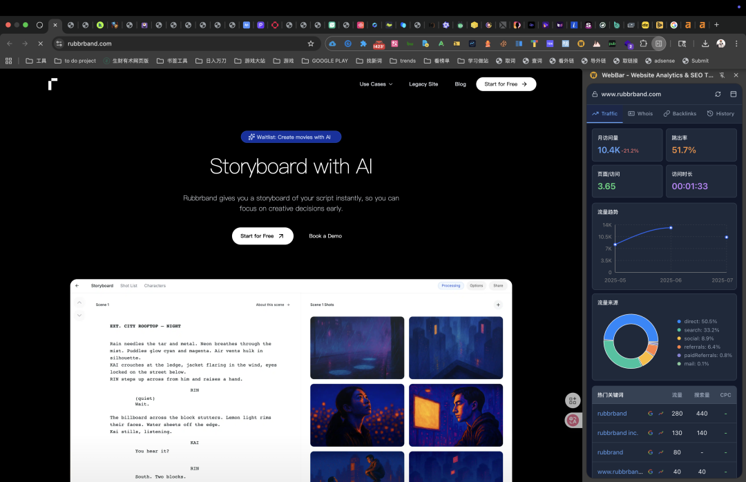Click the WebBar 'W' extension icon in toolbar
The height and width of the screenshot is (482, 746).
(x=581, y=44)
